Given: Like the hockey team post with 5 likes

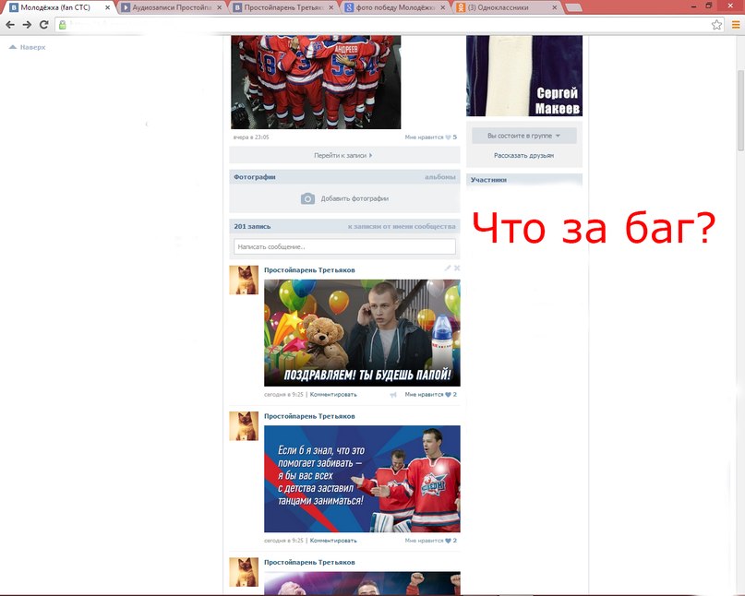Looking at the screenshot, I should [430, 137].
